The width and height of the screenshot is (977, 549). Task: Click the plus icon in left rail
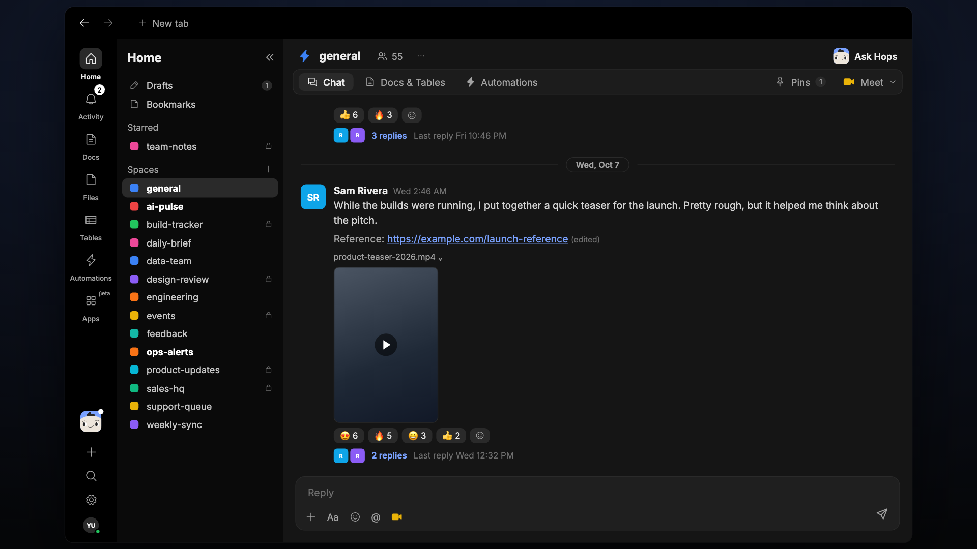pyautogui.click(x=91, y=452)
